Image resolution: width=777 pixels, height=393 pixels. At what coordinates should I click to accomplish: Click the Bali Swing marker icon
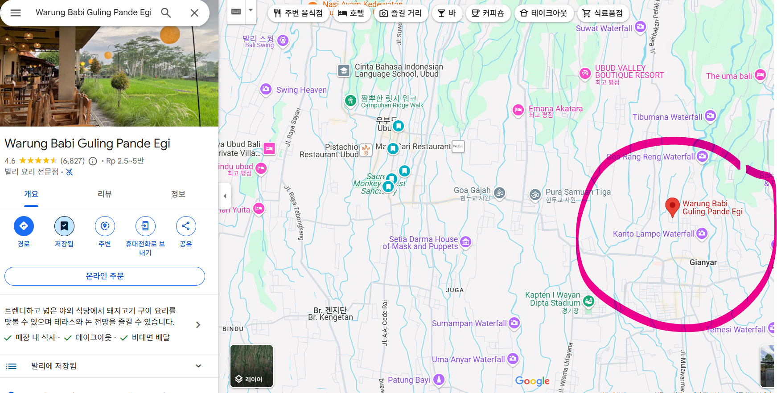pyautogui.click(x=283, y=41)
